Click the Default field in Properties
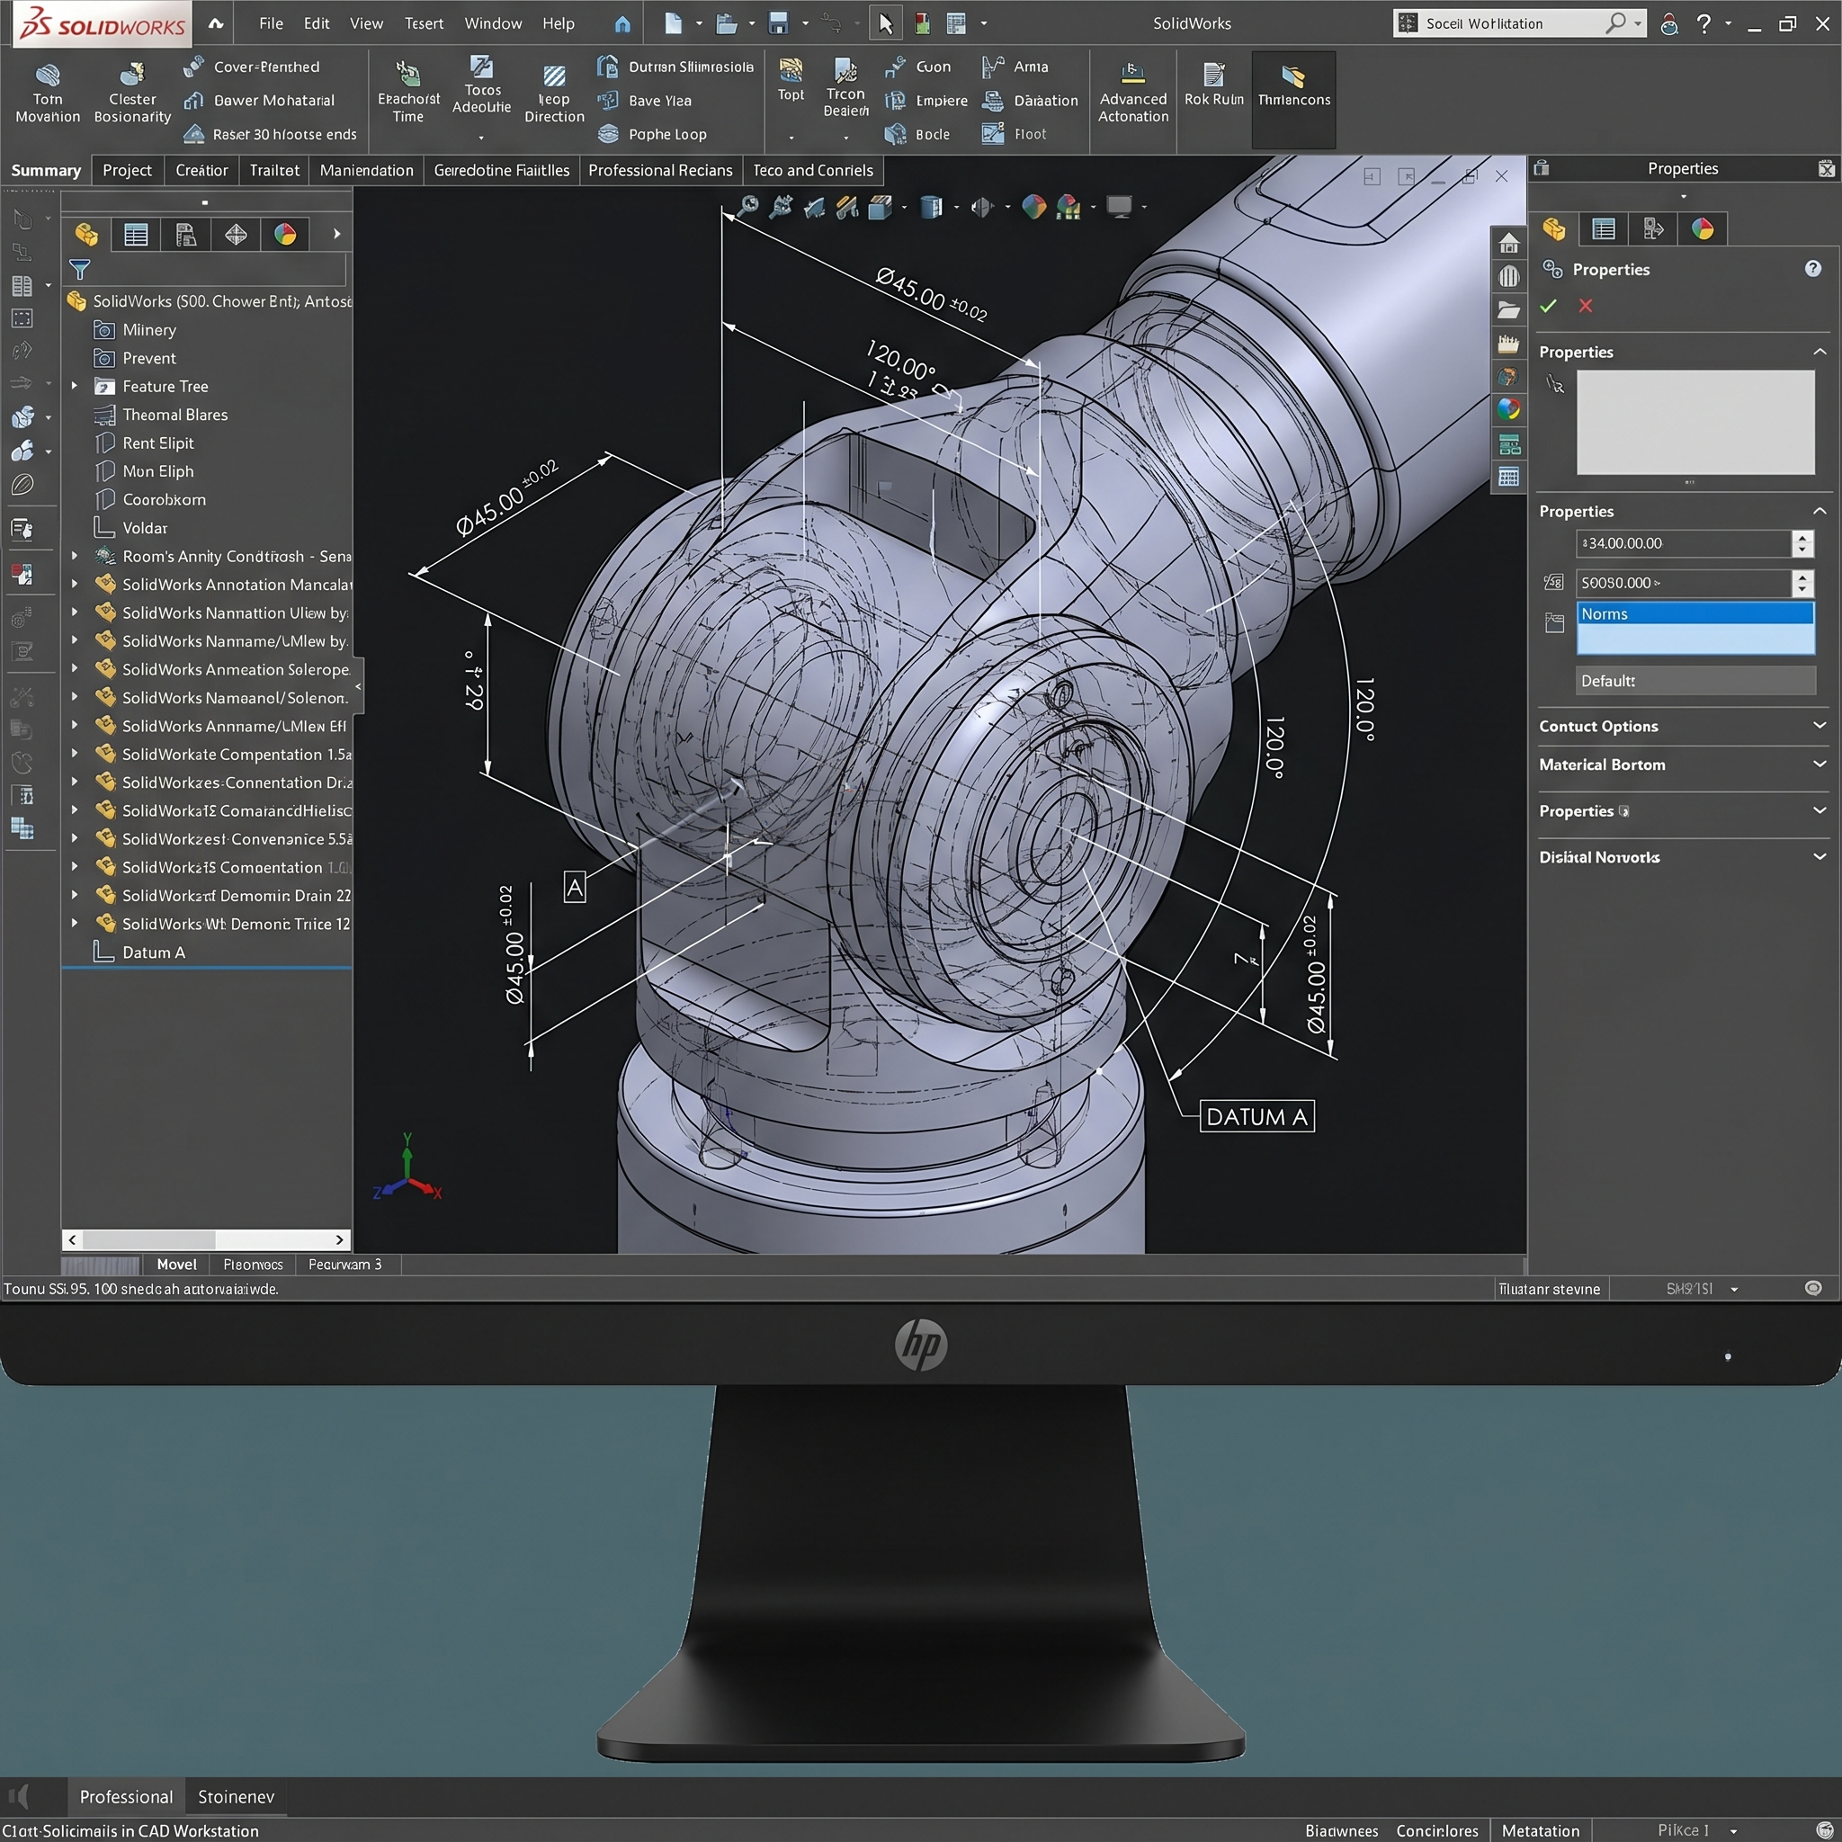Viewport: 1842px width, 1842px height. point(1695,681)
